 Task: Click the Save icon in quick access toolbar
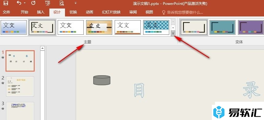pos(6,3)
